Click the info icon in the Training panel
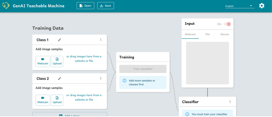Screen dimensions: 272x117 click(x=124, y=81)
